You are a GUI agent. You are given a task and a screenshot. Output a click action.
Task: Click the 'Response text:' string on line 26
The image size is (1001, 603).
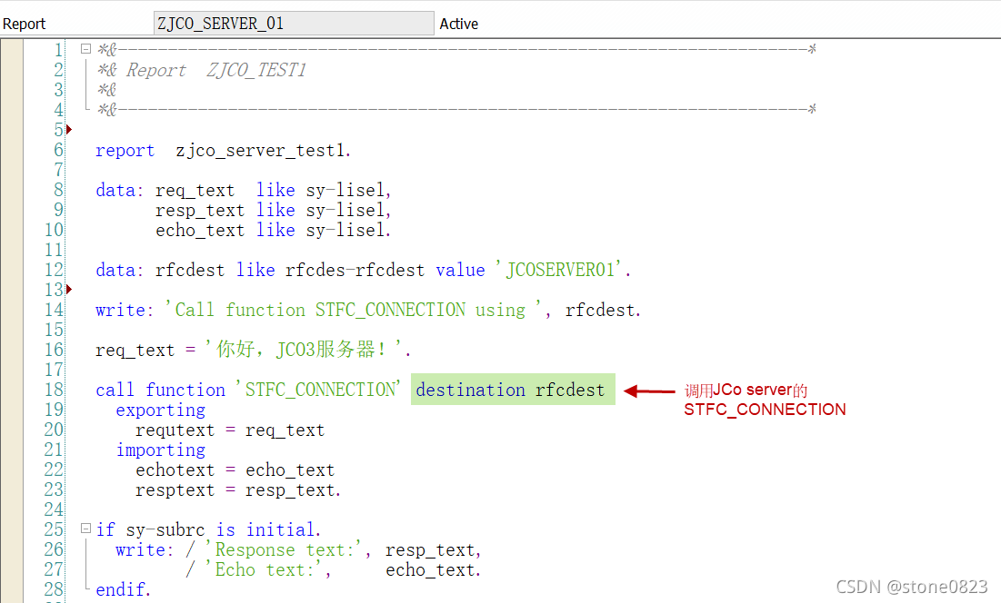tap(284, 549)
